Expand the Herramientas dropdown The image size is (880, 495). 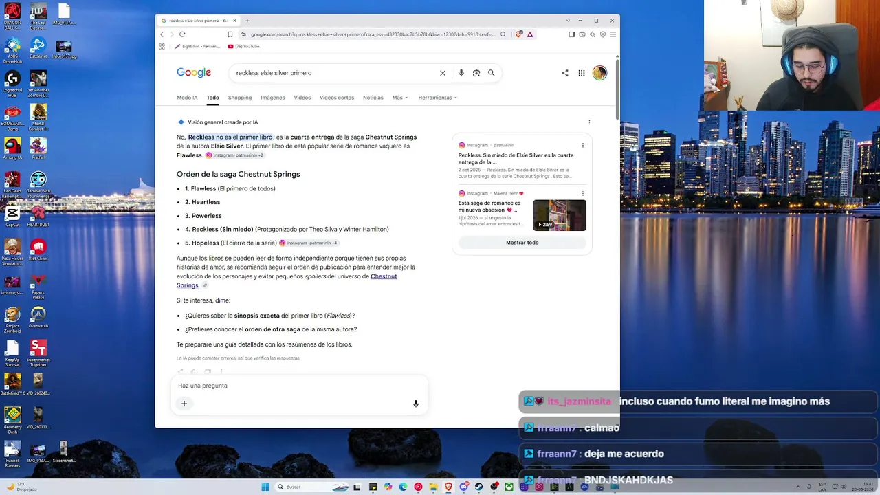pos(438,98)
